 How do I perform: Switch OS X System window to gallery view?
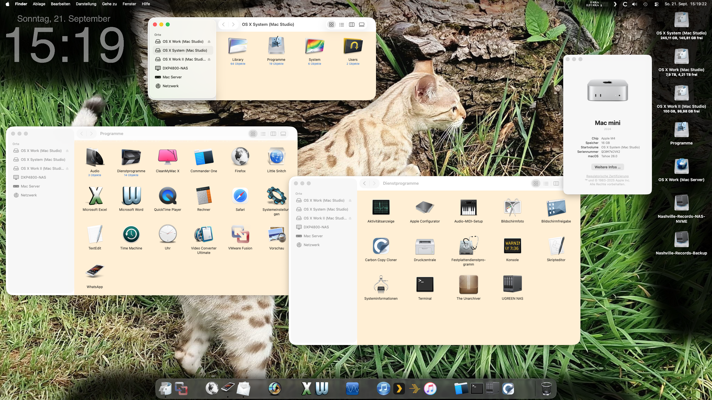[362, 24]
